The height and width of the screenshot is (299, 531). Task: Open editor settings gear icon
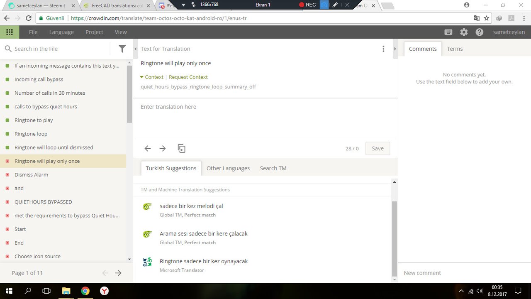(464, 32)
